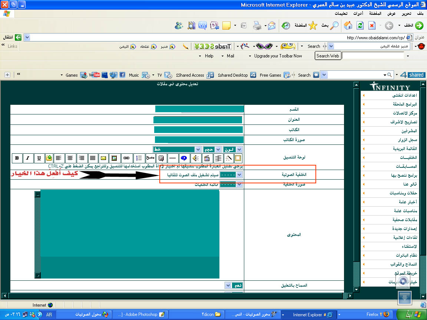This screenshot has height=320, width=427.
Task: Open the font (خط) dropdown
Action: point(198,149)
